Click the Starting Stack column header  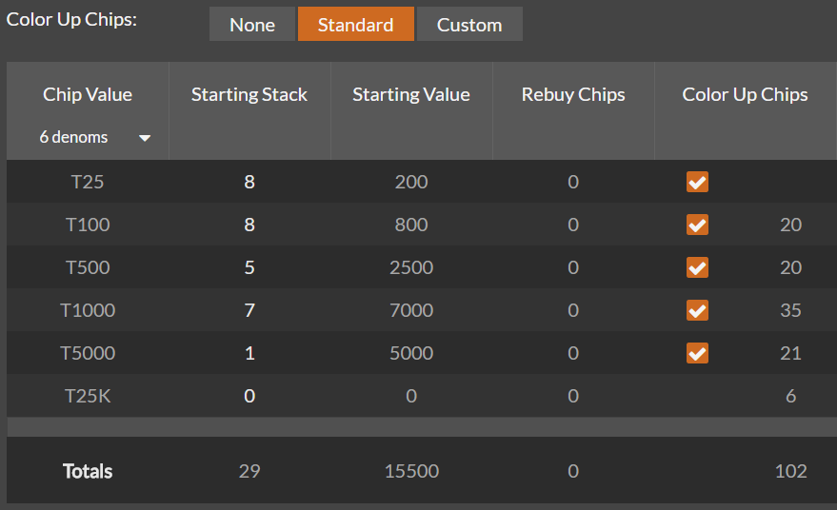[x=249, y=94]
